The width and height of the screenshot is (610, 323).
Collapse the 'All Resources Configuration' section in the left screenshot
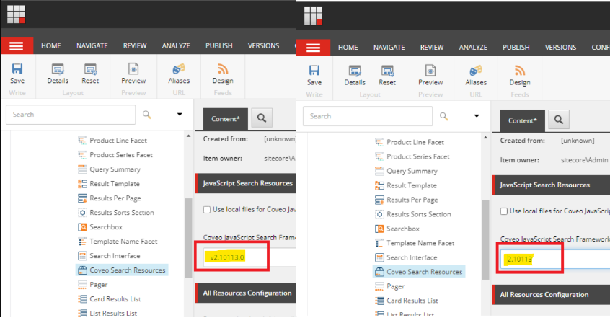(245, 293)
